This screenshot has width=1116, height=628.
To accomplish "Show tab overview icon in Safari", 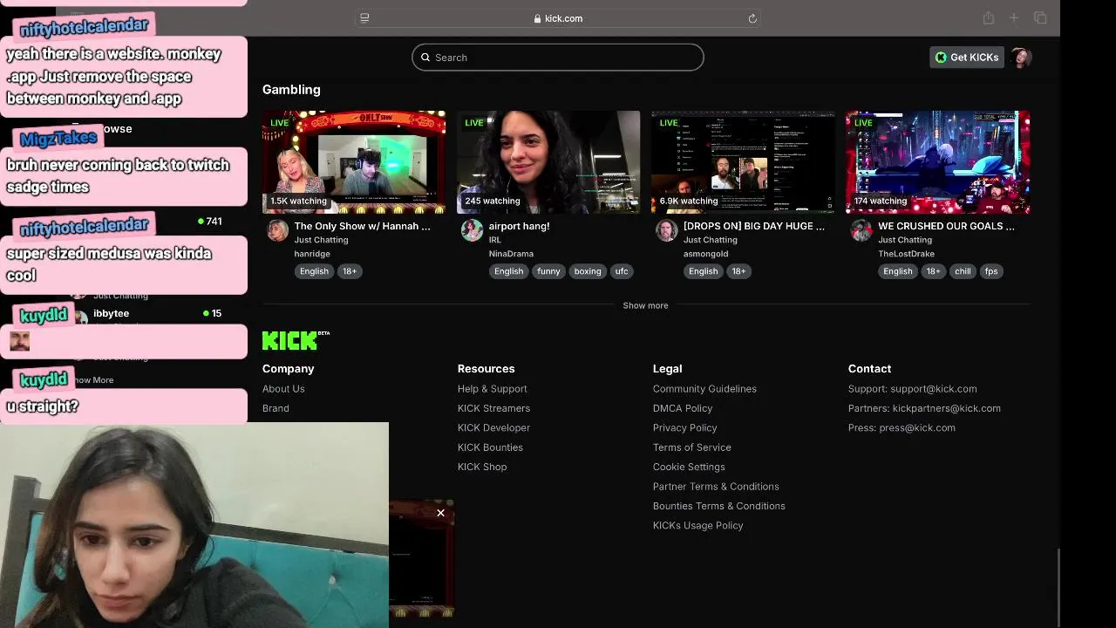I will click(1040, 18).
